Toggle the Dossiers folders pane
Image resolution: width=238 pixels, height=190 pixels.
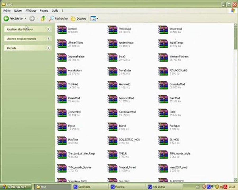click(79, 18)
